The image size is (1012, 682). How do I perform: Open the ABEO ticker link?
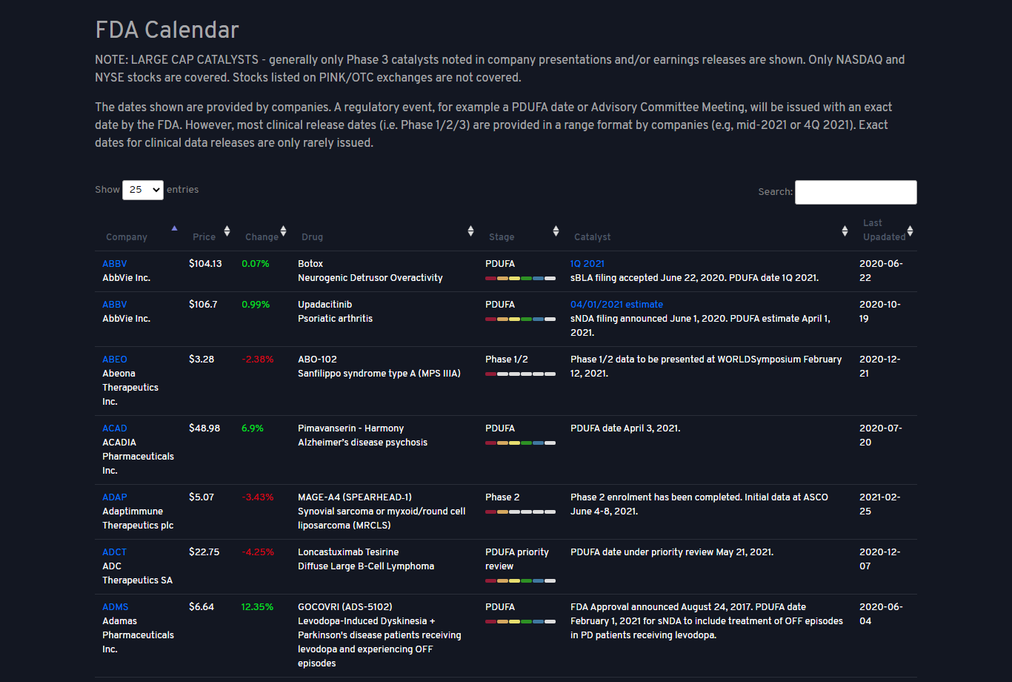point(115,360)
